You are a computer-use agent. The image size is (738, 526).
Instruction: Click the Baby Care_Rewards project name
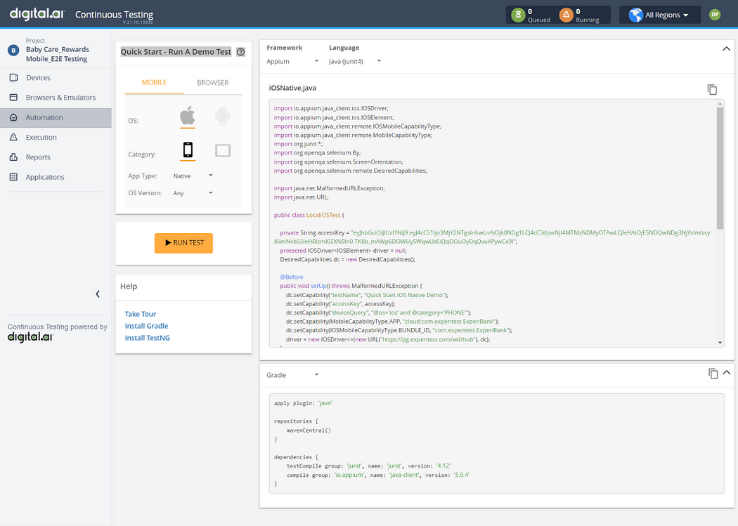57,54
